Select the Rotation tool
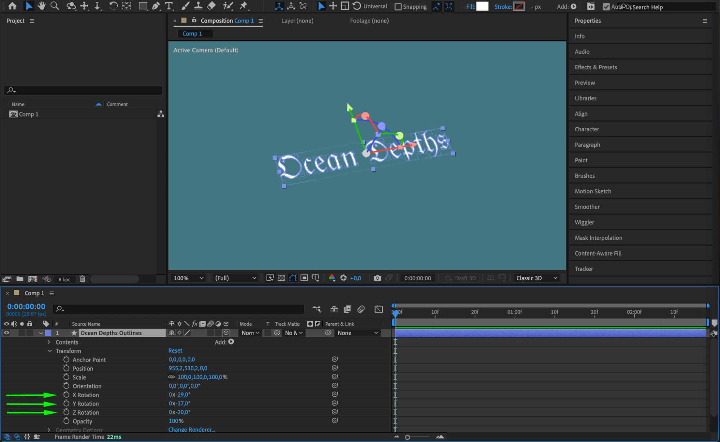 coord(113,6)
